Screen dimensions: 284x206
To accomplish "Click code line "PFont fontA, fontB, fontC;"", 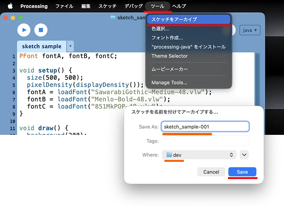I will 68,56.
